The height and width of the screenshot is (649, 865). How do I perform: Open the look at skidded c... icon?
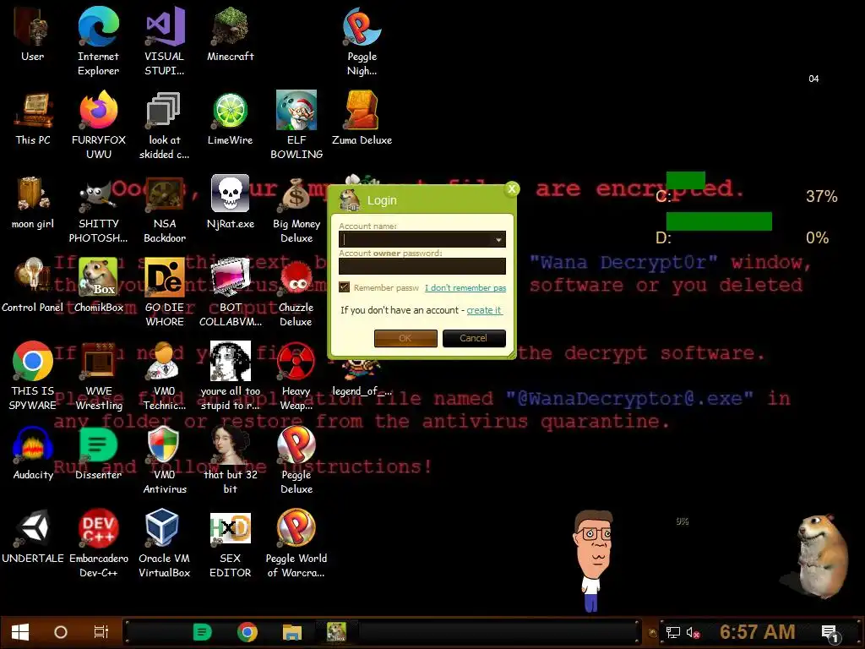coord(165,125)
